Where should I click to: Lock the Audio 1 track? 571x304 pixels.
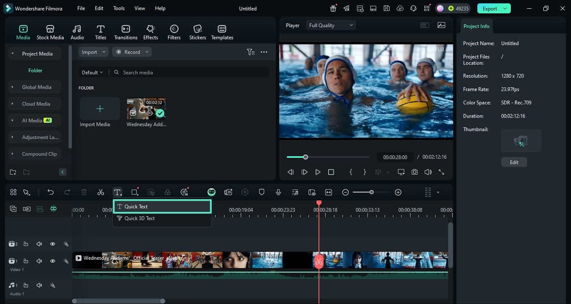[25, 285]
